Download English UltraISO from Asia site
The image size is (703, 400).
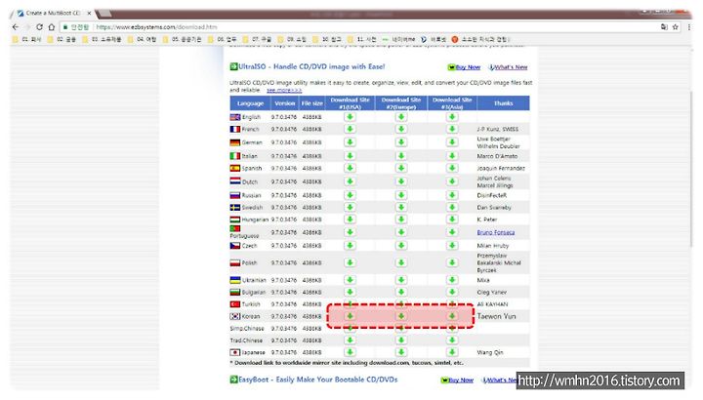[x=452, y=117]
